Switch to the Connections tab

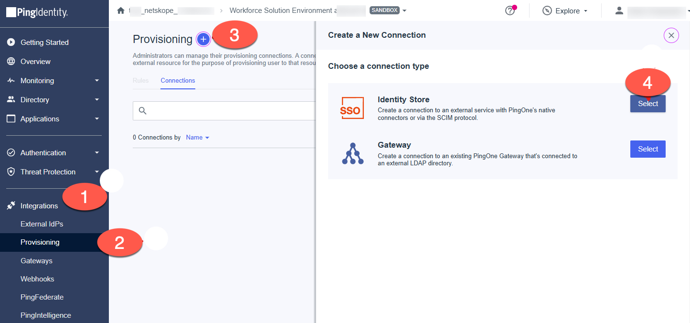pos(178,81)
